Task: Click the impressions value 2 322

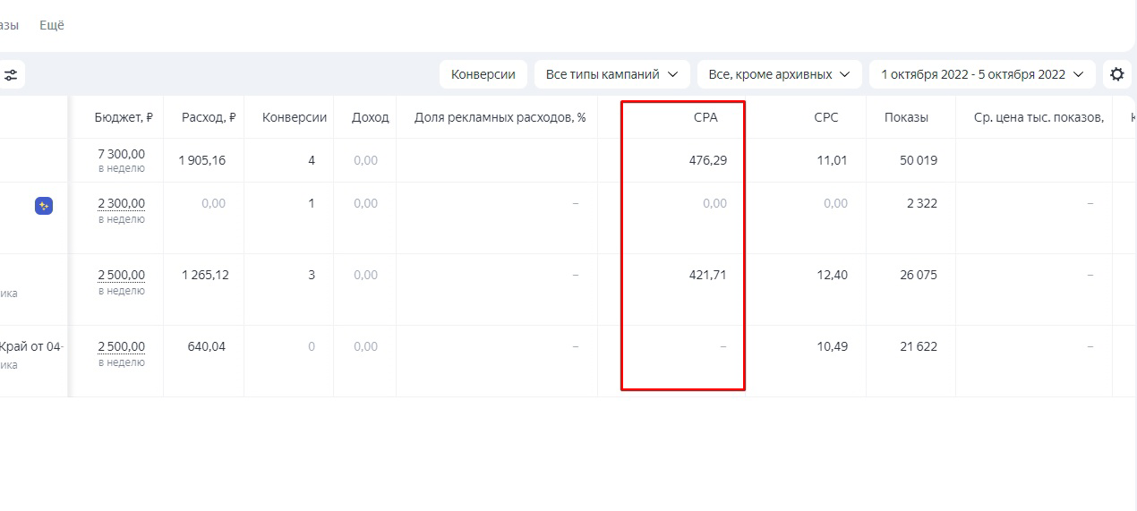Action: [x=922, y=203]
